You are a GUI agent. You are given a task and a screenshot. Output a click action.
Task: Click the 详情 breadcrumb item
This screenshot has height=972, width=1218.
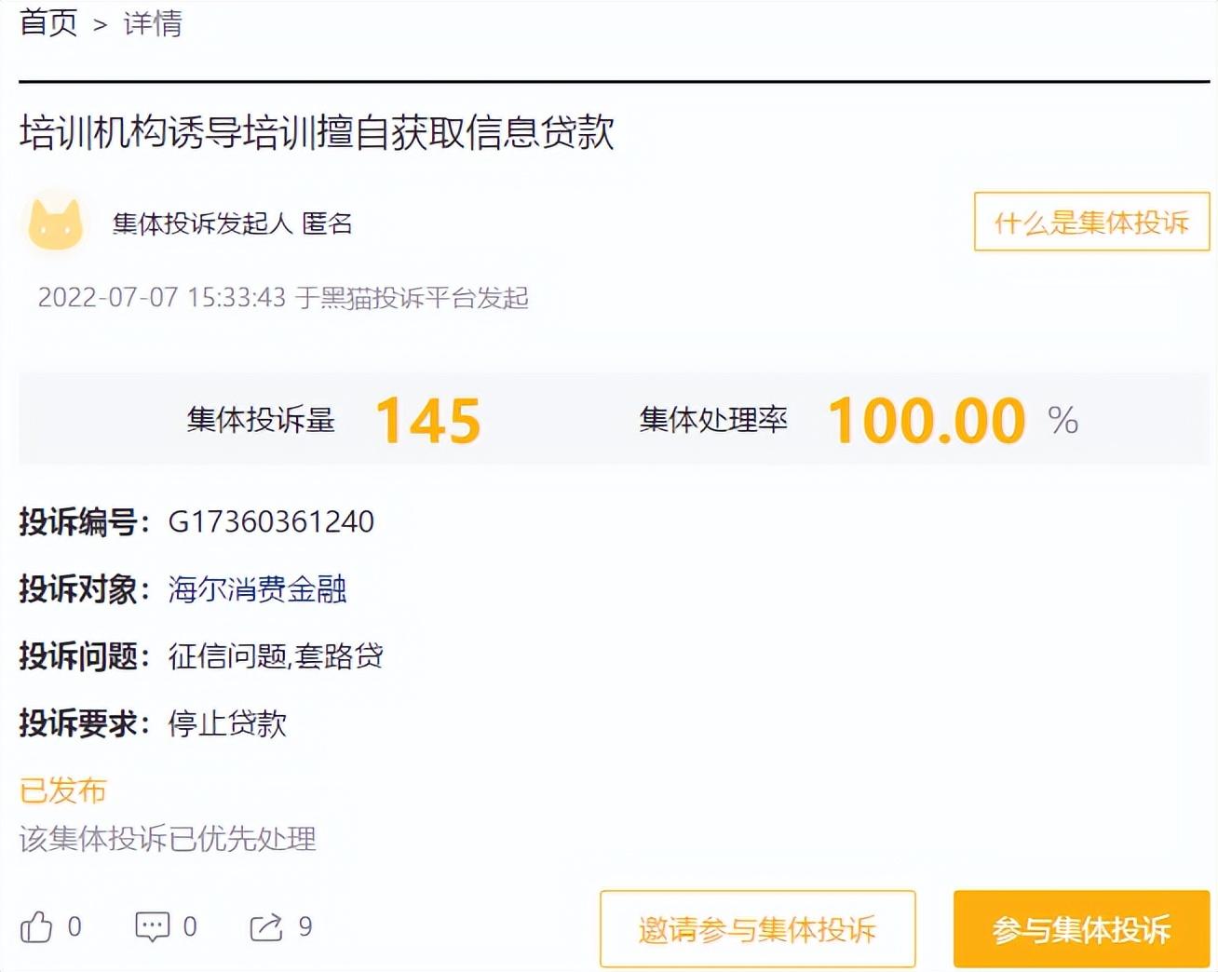tap(153, 22)
